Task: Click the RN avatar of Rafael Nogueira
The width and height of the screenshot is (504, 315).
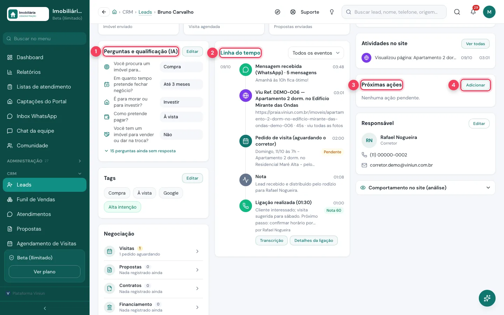Action: click(x=369, y=140)
